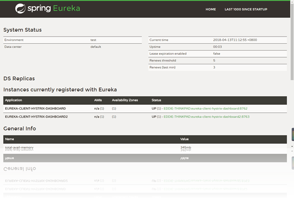Click the AMIs column header
294x198 pixels.
98,100
